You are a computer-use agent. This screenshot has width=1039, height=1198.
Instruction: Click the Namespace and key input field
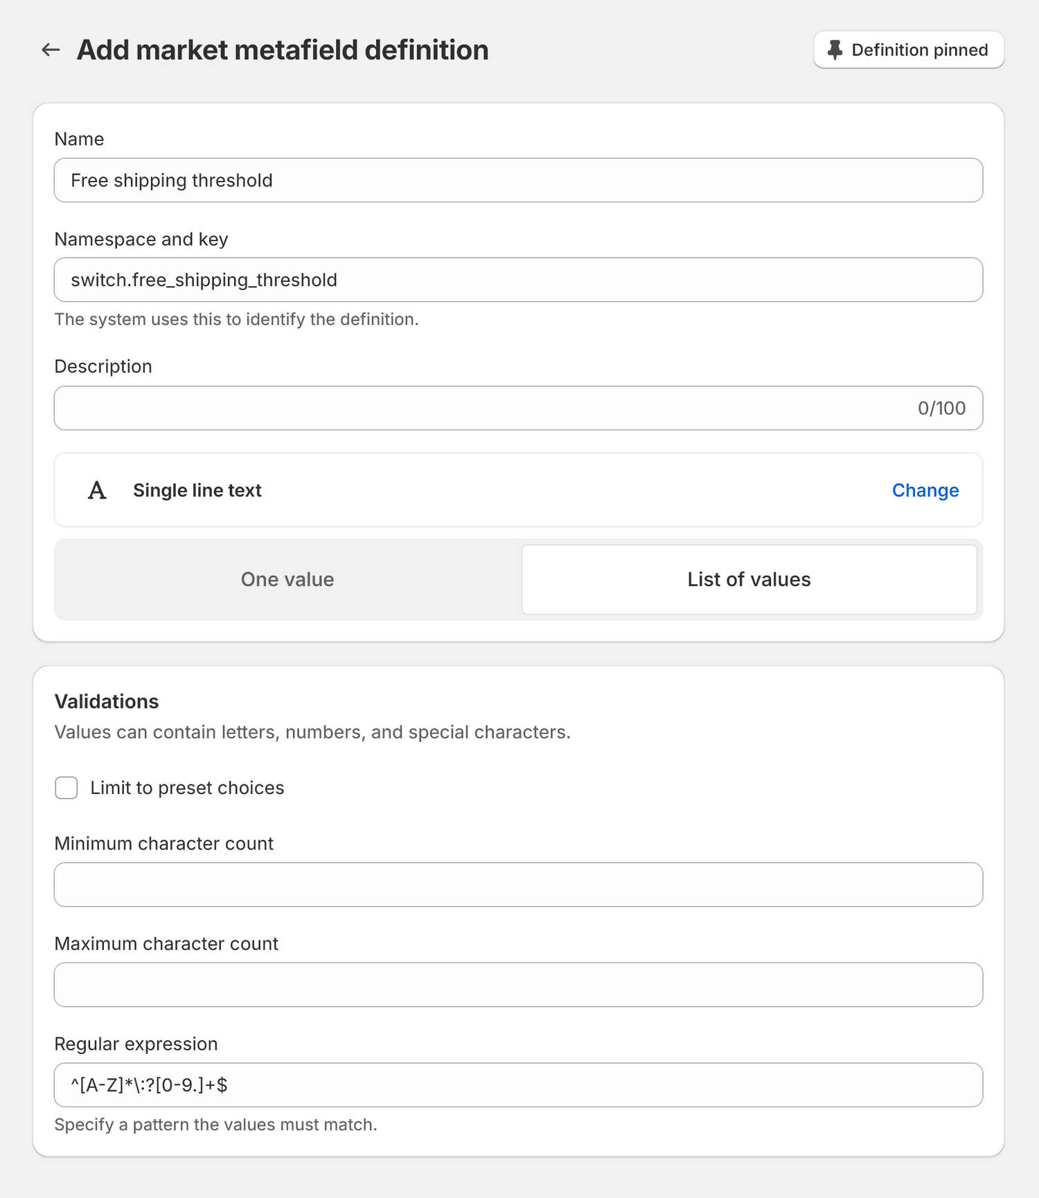coord(518,280)
